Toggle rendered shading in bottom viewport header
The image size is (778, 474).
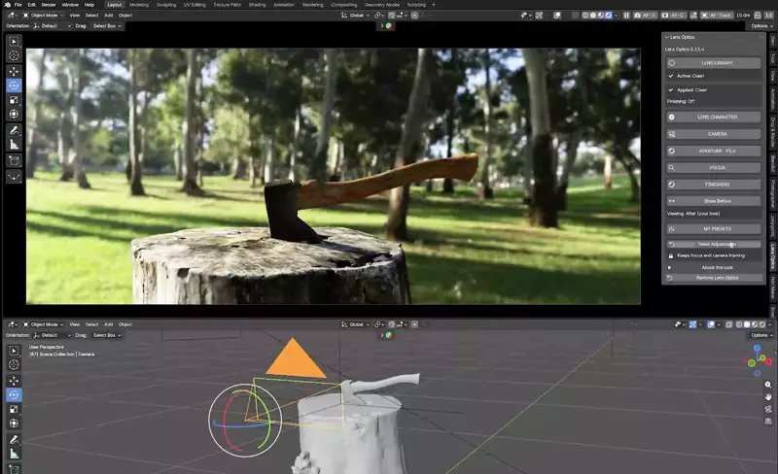click(762, 324)
